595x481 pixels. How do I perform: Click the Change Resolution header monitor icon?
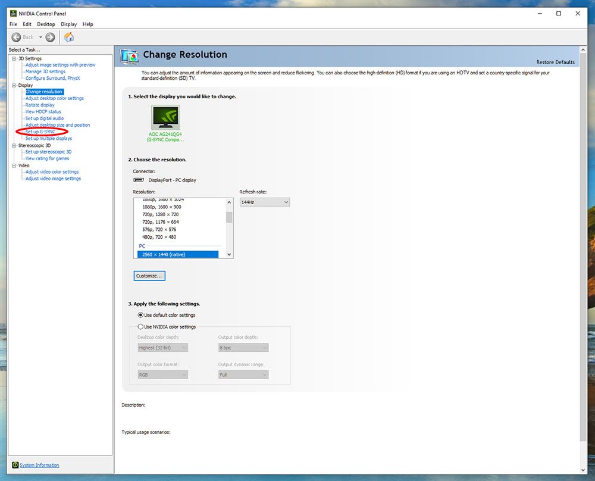tap(130, 55)
